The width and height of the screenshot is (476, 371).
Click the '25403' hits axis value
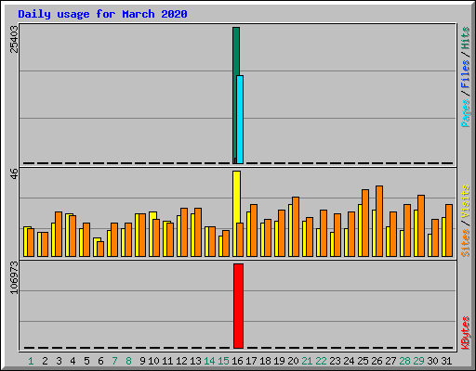click(x=14, y=39)
